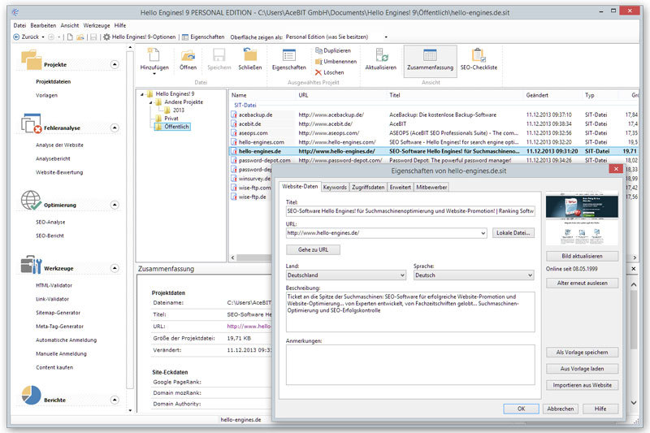Image resolution: width=650 pixels, height=433 pixels.
Task: Click the Schließen ribbon icon
Action: click(250, 54)
